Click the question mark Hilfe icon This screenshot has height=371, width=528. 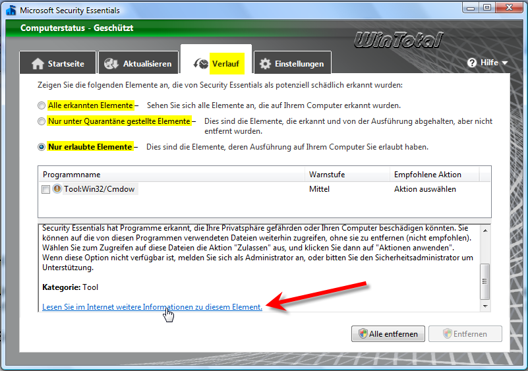[x=472, y=63]
